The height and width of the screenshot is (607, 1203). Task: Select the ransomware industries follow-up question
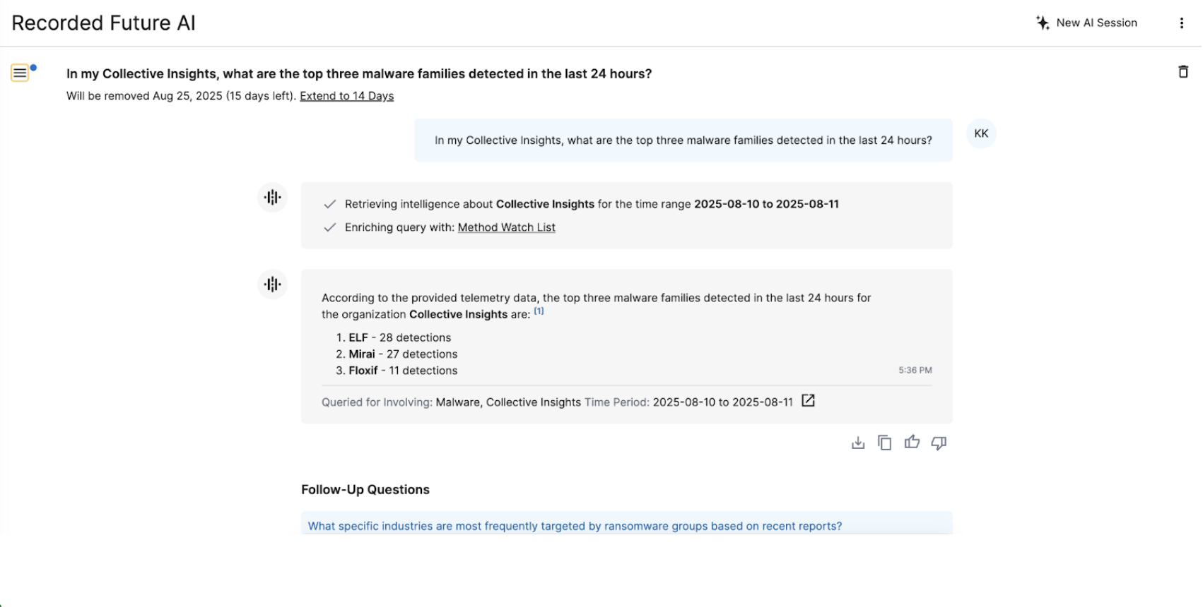(x=575, y=526)
